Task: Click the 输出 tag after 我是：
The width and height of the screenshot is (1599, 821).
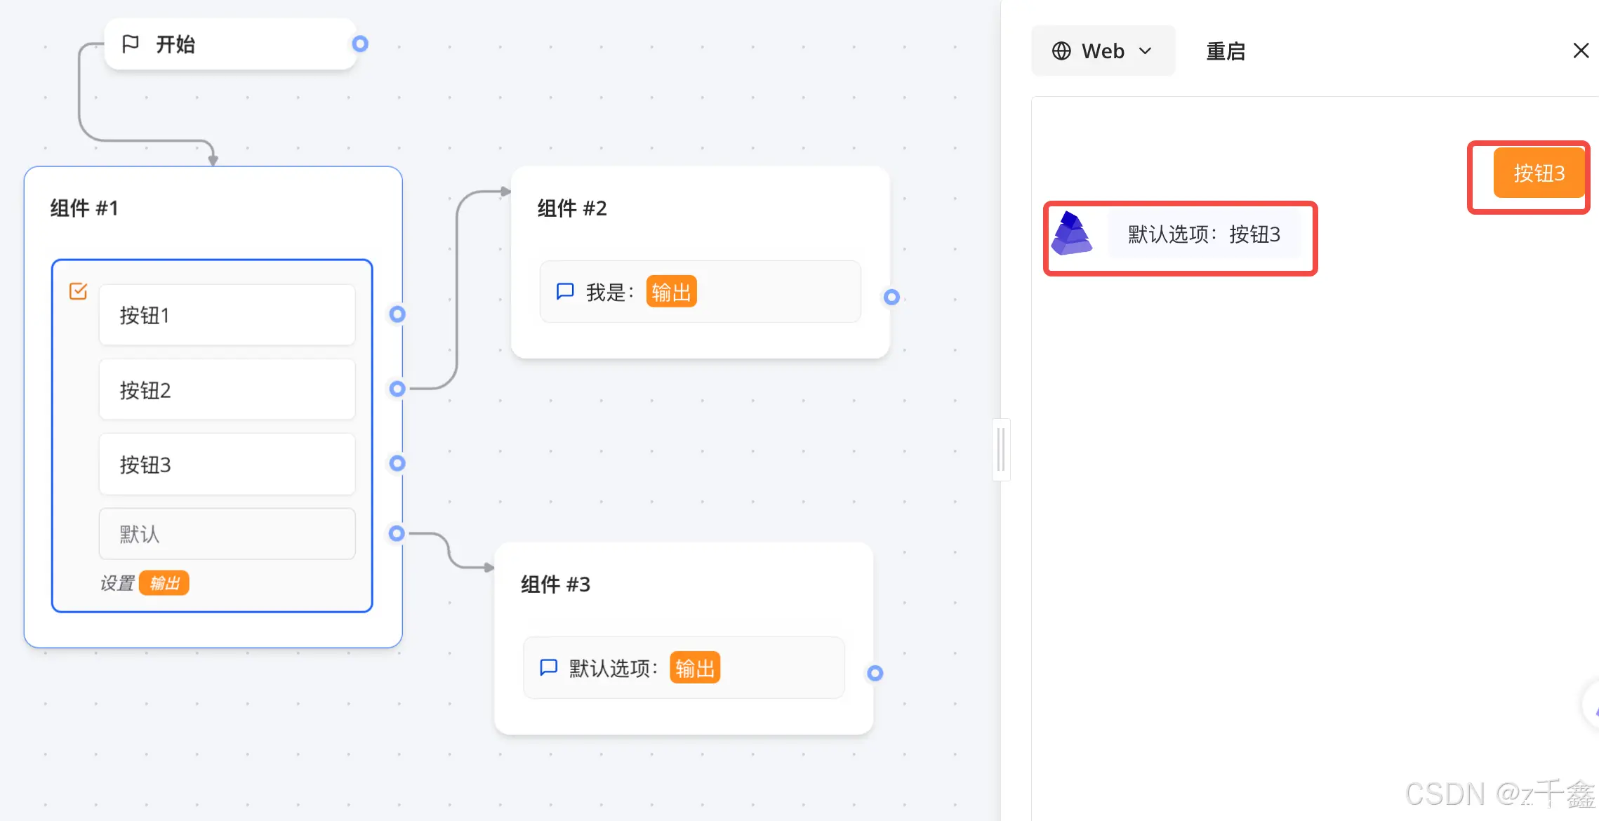Action: click(x=671, y=292)
